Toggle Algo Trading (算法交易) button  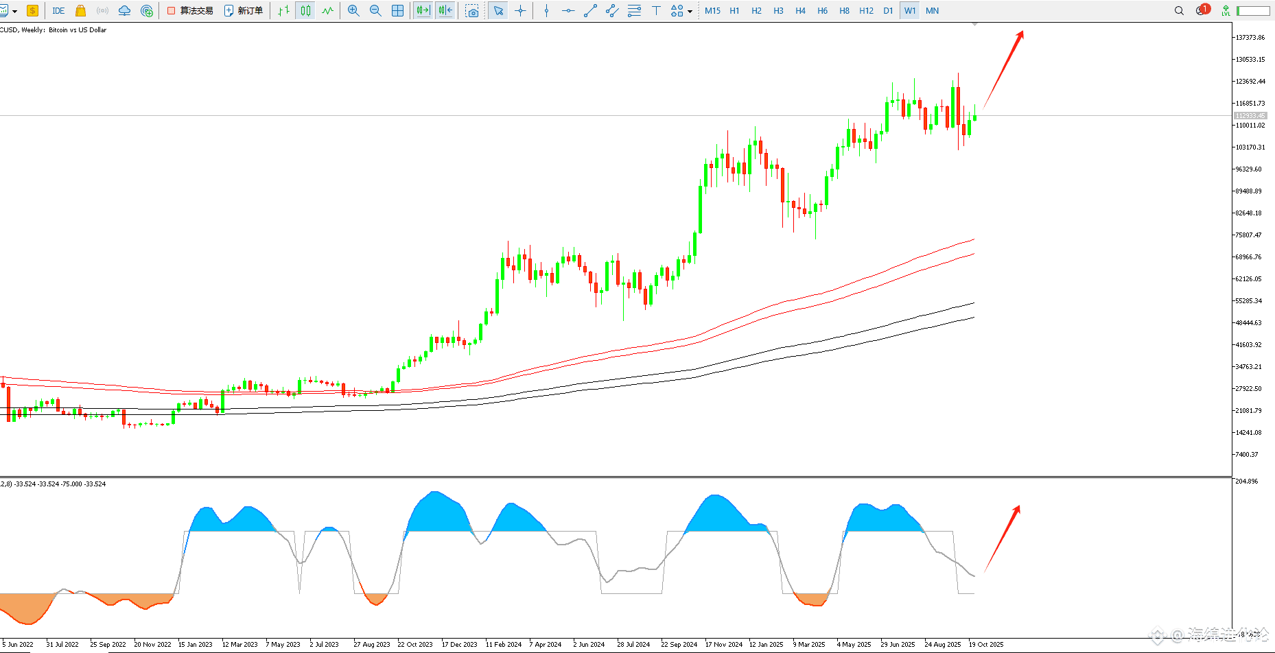pyautogui.click(x=190, y=11)
